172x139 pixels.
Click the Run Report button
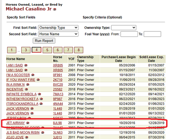(44, 41)
